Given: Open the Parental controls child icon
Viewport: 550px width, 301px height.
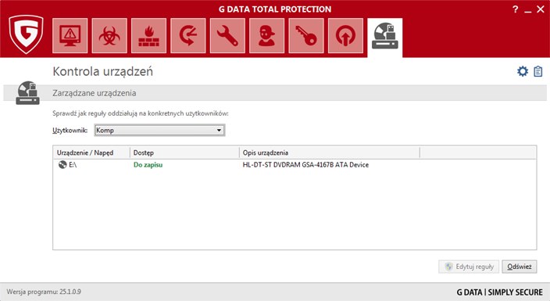Looking at the screenshot, I should (266, 36).
